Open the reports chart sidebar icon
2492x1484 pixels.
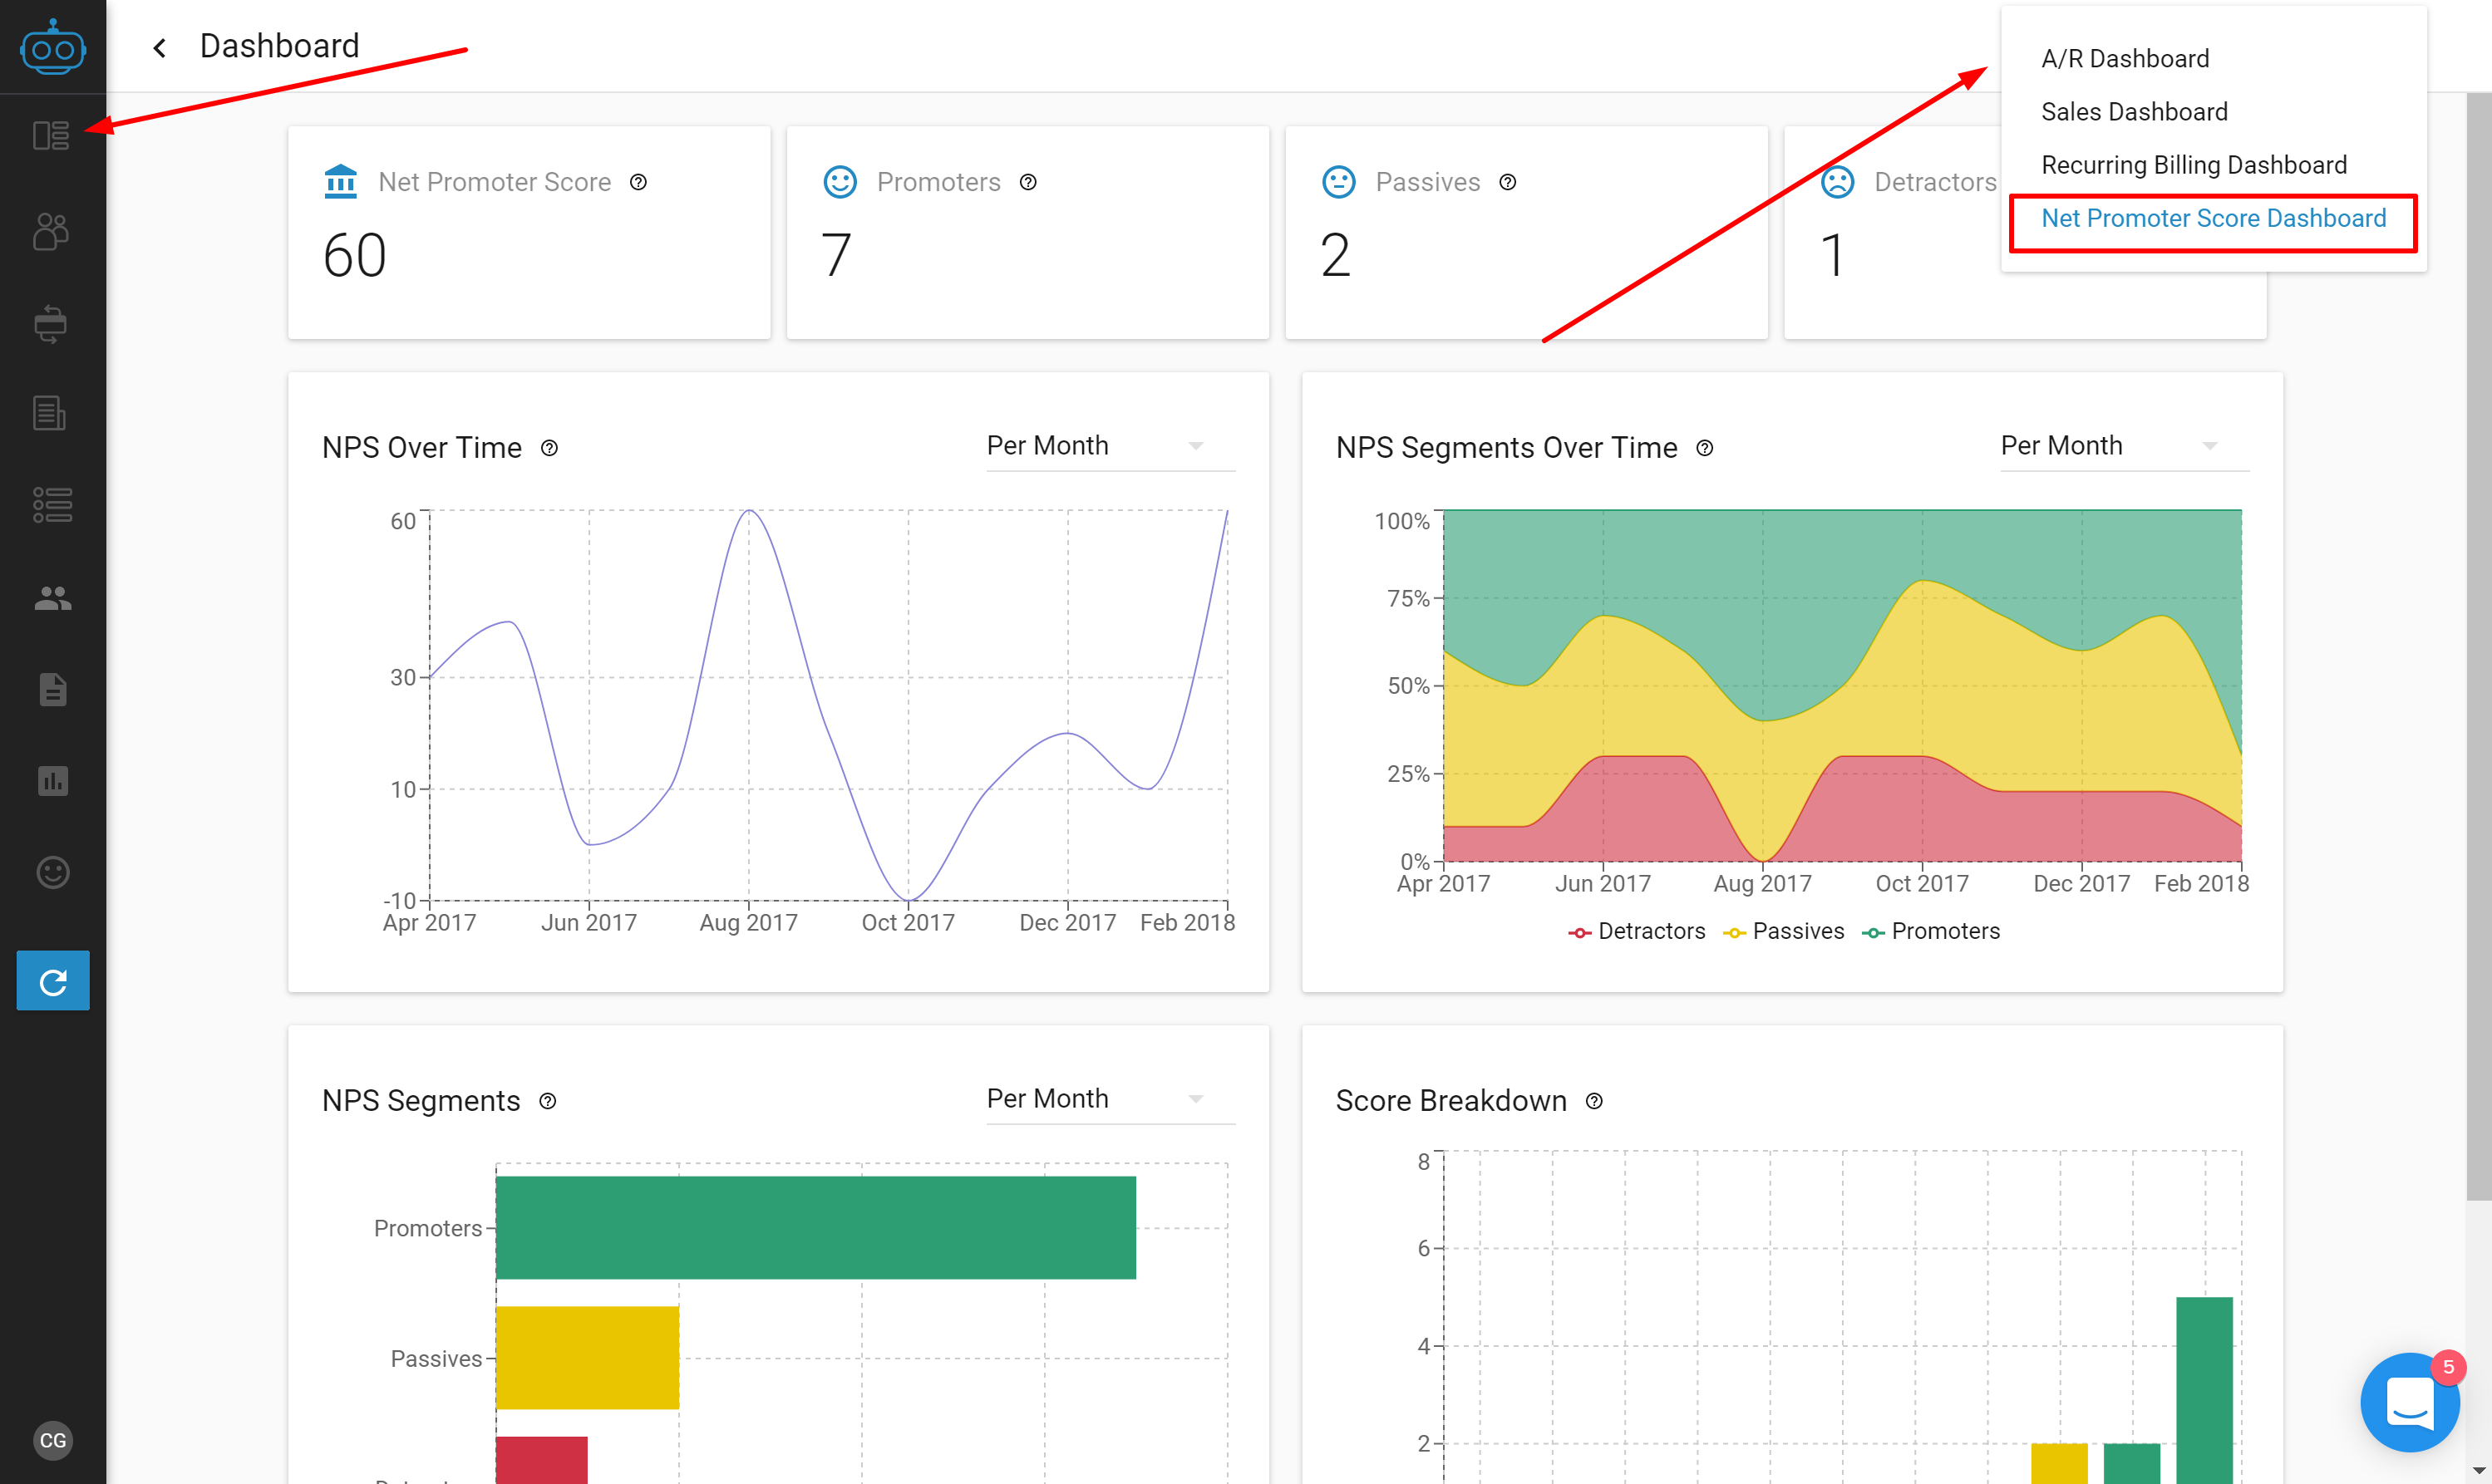click(52, 781)
